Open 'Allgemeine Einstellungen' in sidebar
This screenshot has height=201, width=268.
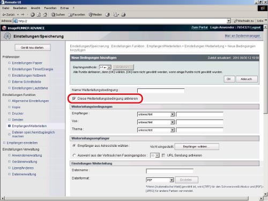[x=31, y=101]
